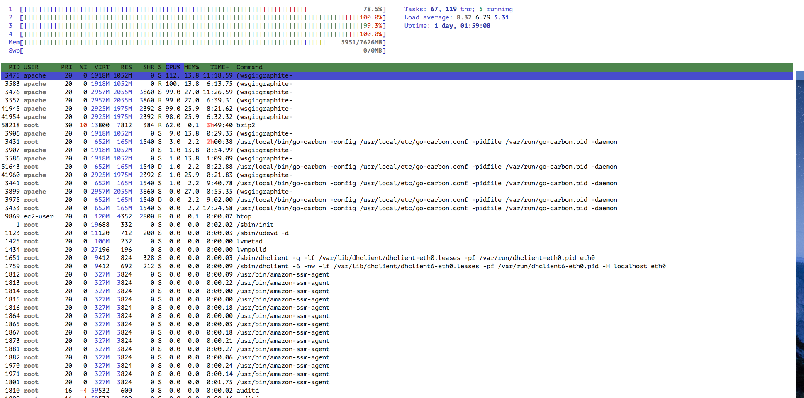Image resolution: width=804 pixels, height=398 pixels.
Task: Click the highlighted wsgi:graphite process row
Action: pos(166,75)
